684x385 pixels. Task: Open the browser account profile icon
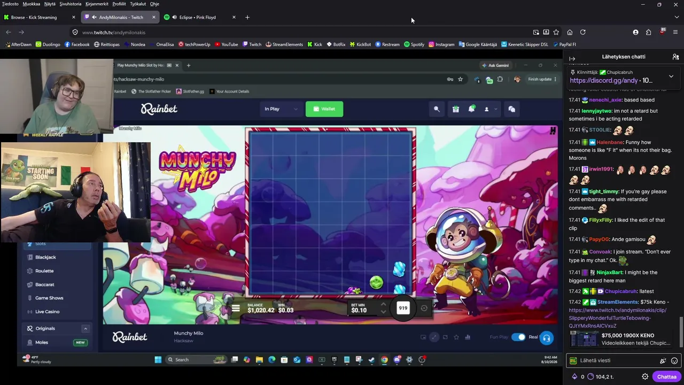[x=635, y=32]
